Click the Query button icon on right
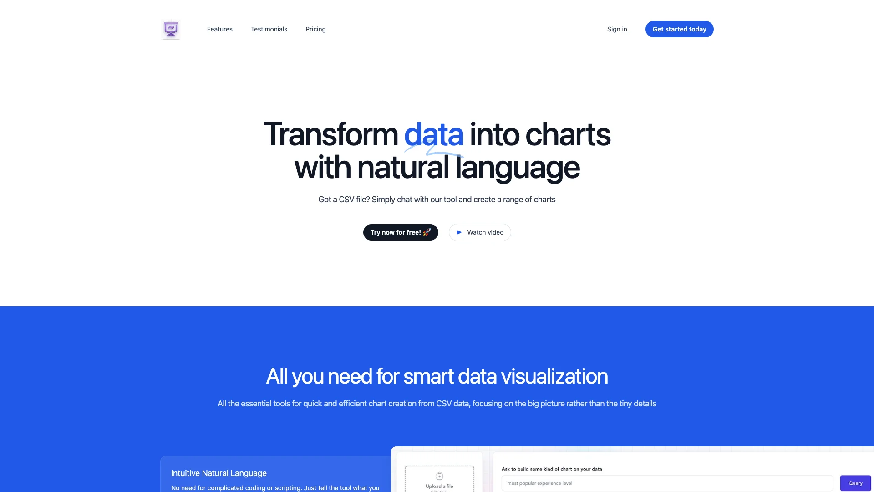This screenshot has height=492, width=874. (x=854, y=482)
